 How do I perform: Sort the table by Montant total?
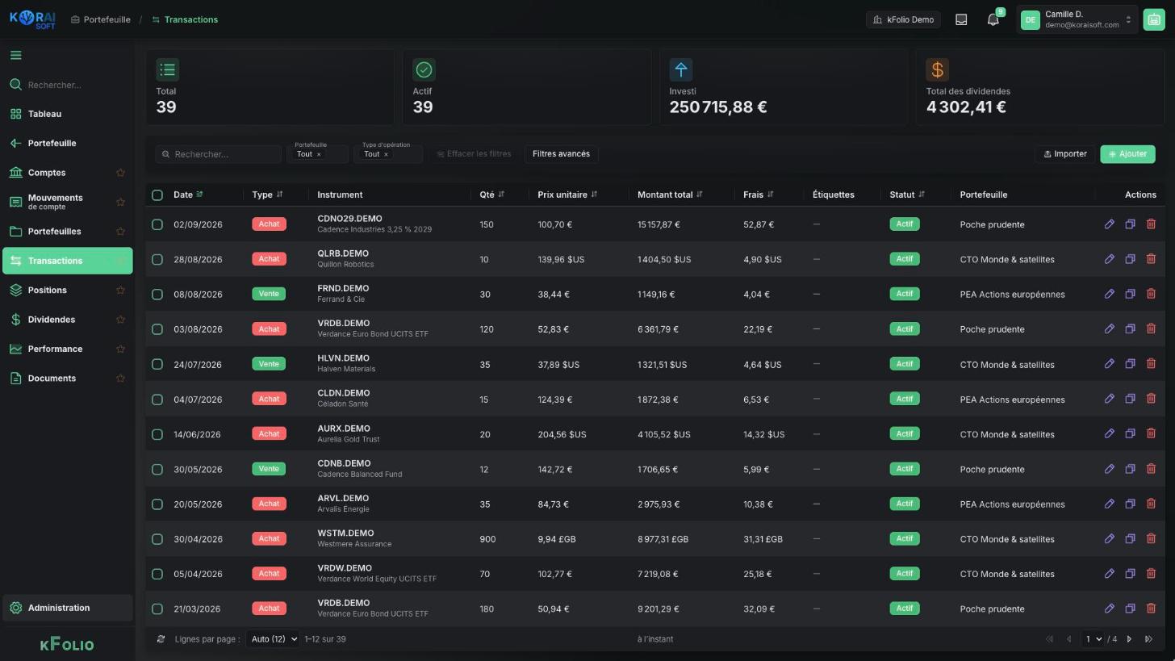tap(670, 195)
